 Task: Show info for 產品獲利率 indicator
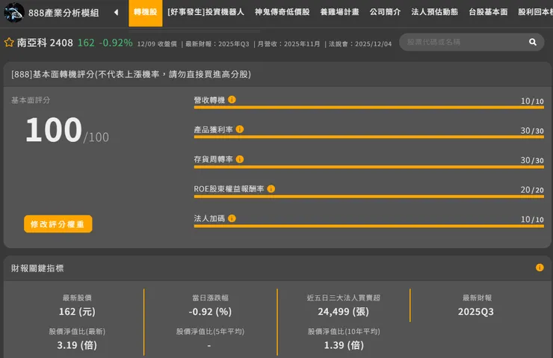pos(240,129)
